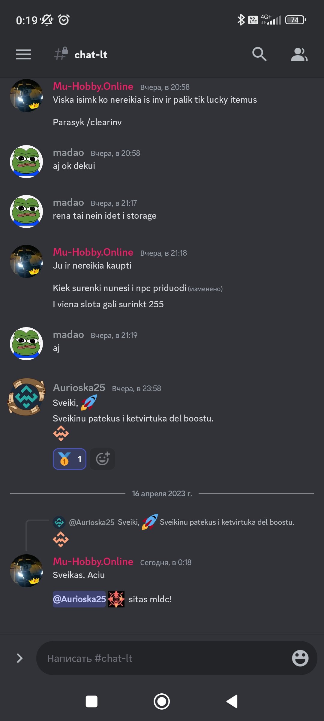Image resolution: width=324 pixels, height=721 pixels.
Task: Expand the message input actions chevron
Action: (x=19, y=658)
